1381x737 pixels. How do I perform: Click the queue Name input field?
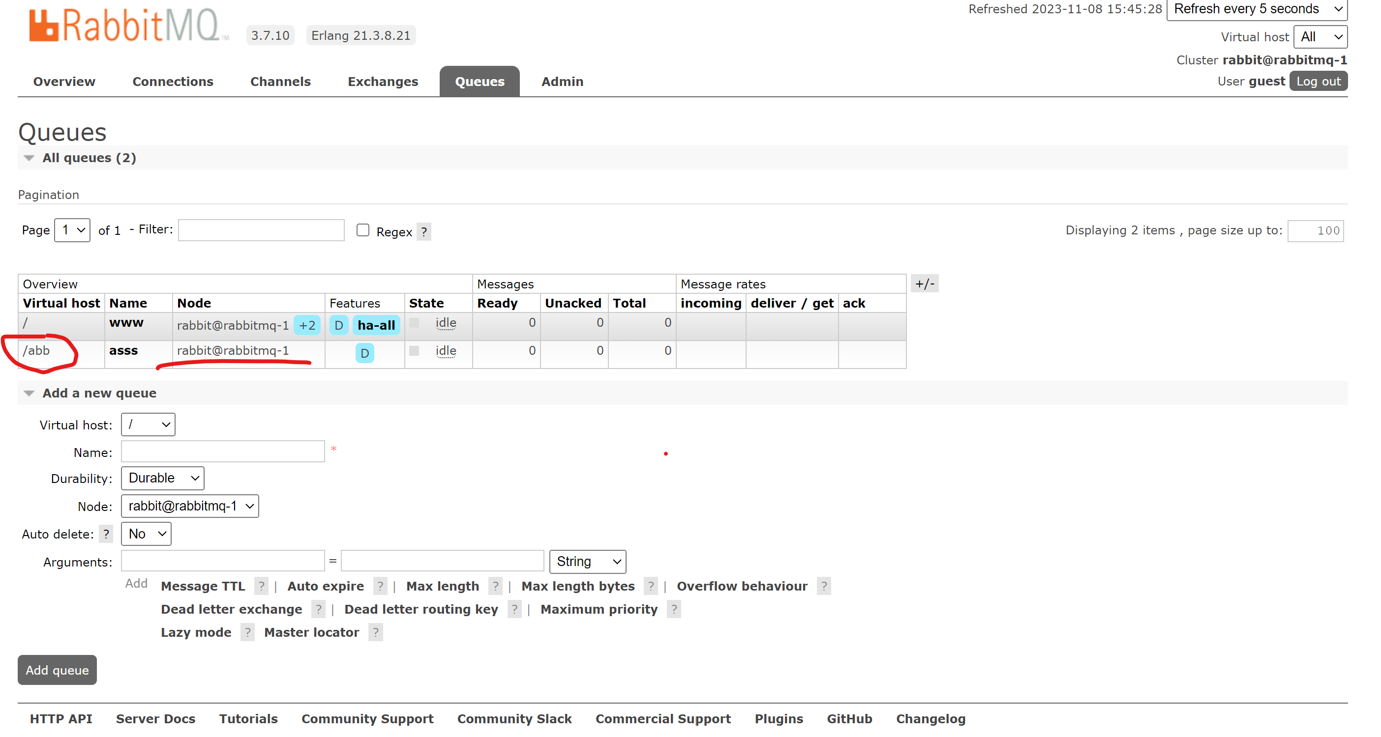tap(222, 451)
